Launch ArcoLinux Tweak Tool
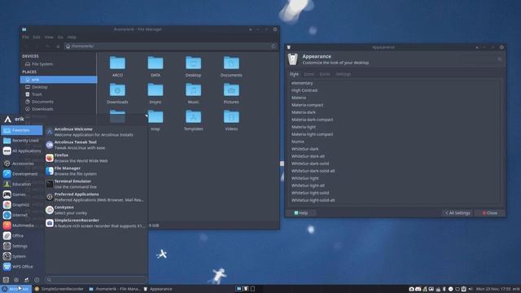Screen dimensions: 521x293 click(96, 145)
